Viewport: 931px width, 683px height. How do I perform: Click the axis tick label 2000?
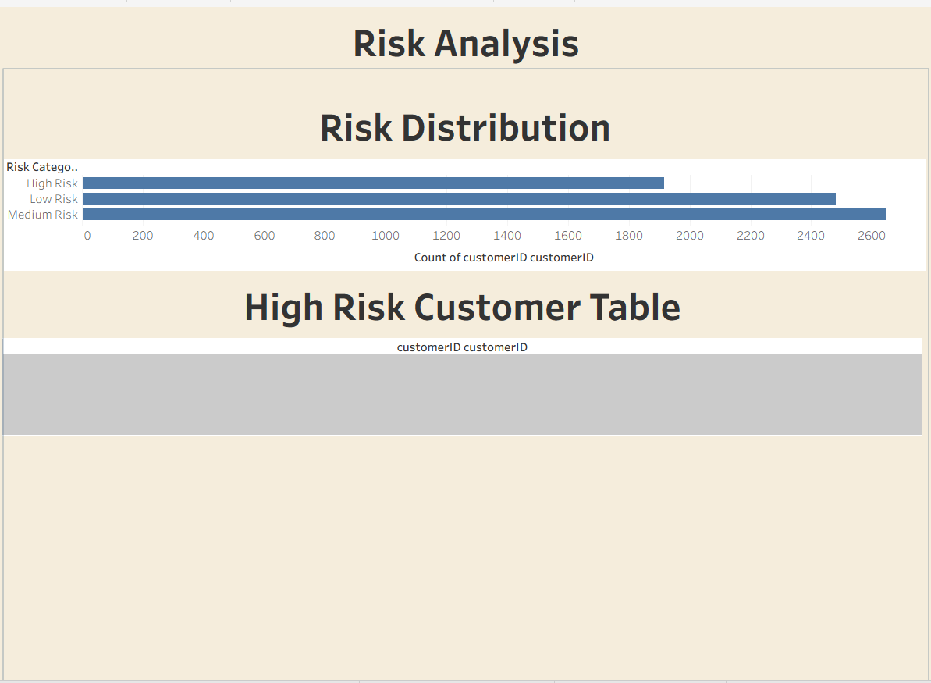(x=690, y=236)
